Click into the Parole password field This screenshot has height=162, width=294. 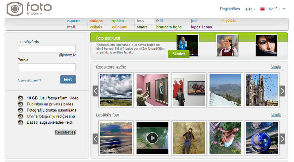(x=47, y=67)
